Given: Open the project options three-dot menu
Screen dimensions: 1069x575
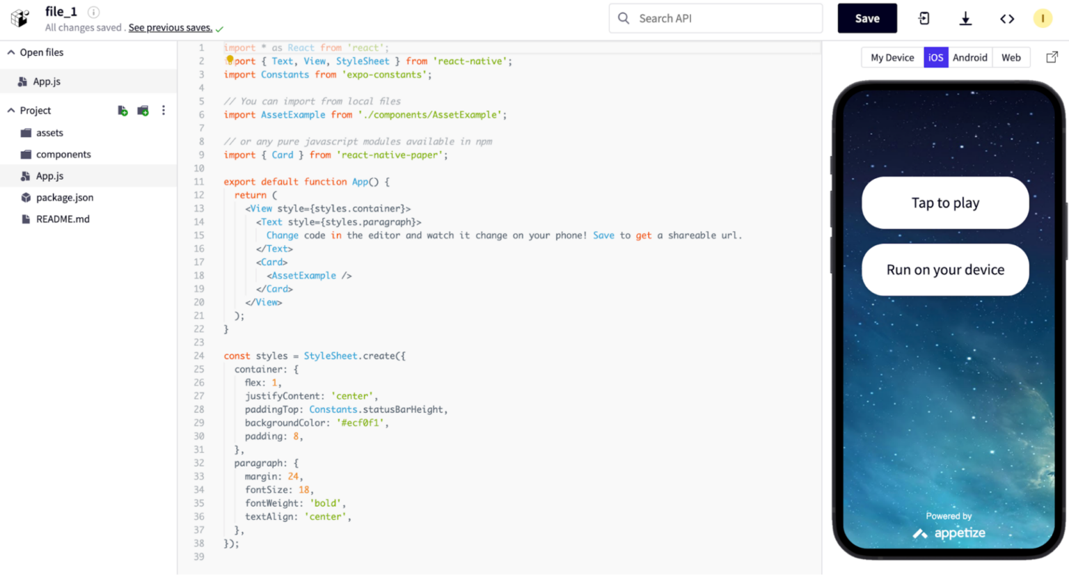Looking at the screenshot, I should [164, 110].
